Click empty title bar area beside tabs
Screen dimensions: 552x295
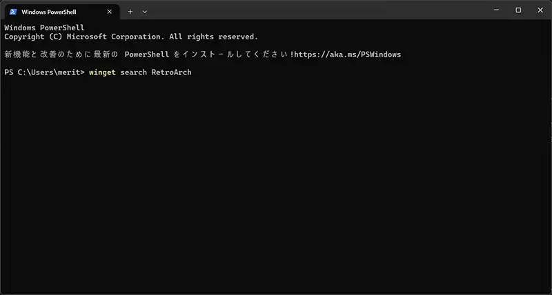(310, 11)
